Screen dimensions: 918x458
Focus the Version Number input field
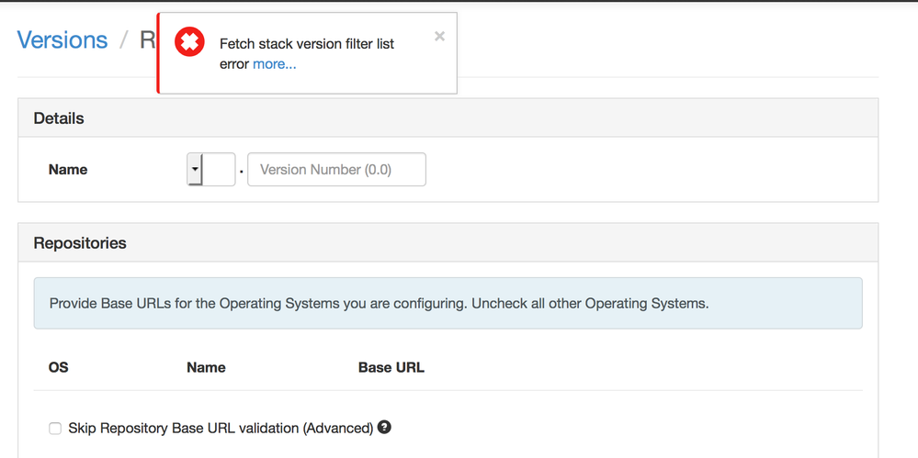(x=336, y=170)
